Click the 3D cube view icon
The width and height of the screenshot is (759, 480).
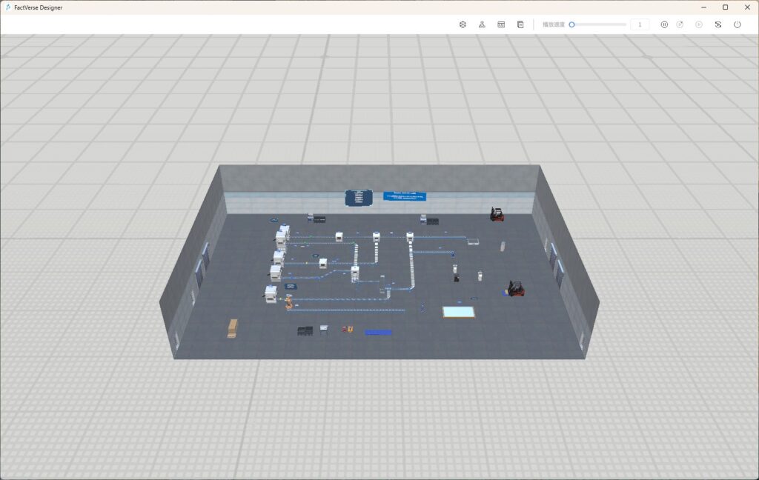(x=463, y=24)
